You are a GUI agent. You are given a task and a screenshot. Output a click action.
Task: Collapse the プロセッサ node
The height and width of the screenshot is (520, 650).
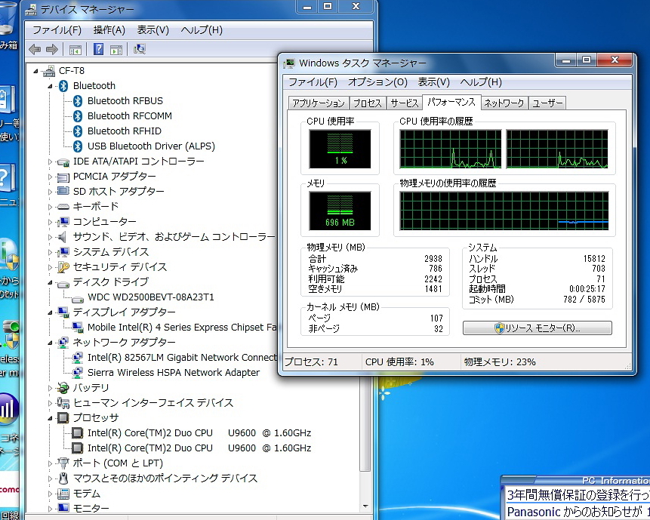click(50, 418)
